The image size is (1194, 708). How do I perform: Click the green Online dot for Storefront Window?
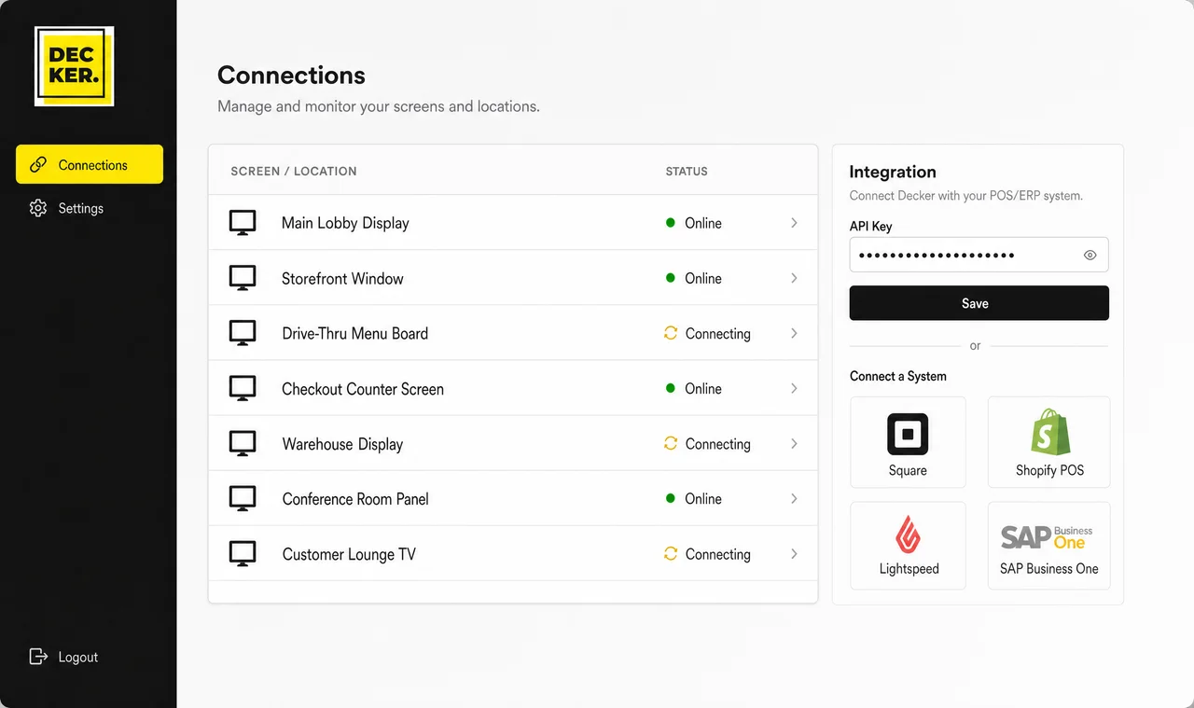point(670,278)
